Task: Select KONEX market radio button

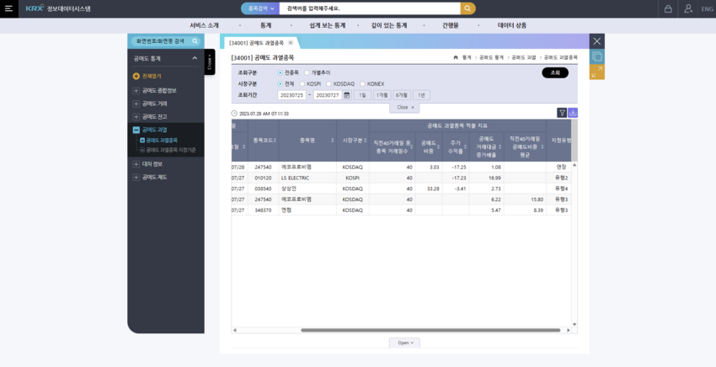Action: click(x=362, y=84)
